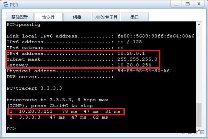Select the 命令行 tab
Image resolution: width=208 pixels, height=139 pixels.
click(48, 17)
